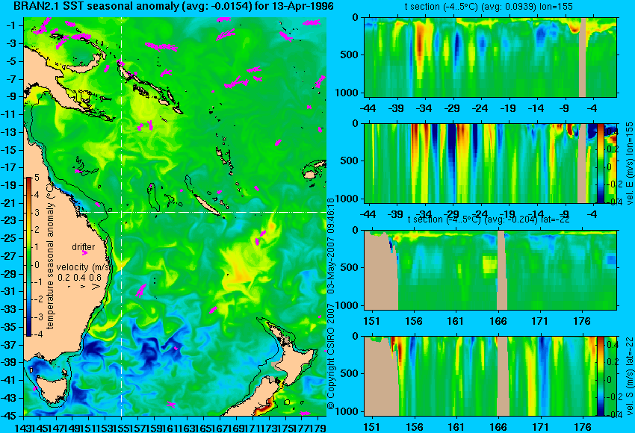This screenshot has height=433, width=635.
Task: Click the vertical Copyright CSIRO 2007 timestamp text
Action: [x=331, y=304]
